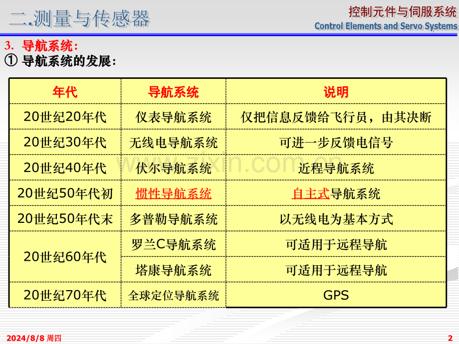The image size is (459, 344).
Task: Select the 说明 column header
Action: coord(336,91)
